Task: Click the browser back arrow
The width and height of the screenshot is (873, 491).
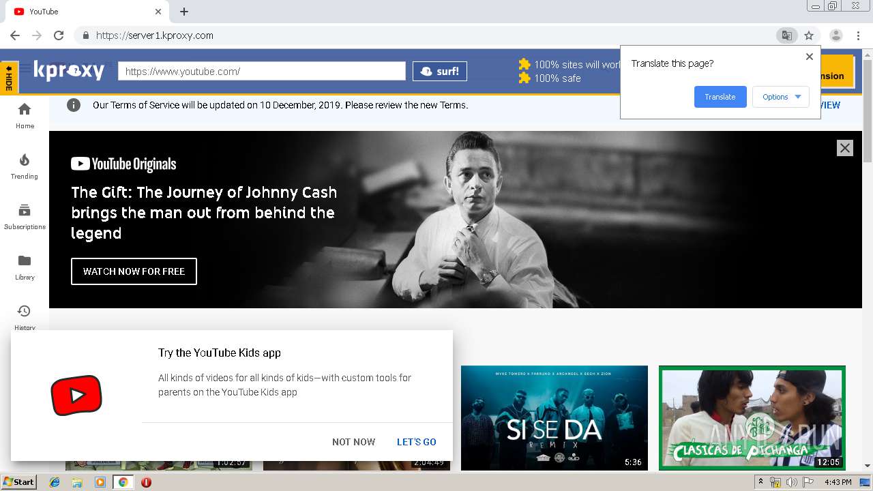Action: [15, 35]
